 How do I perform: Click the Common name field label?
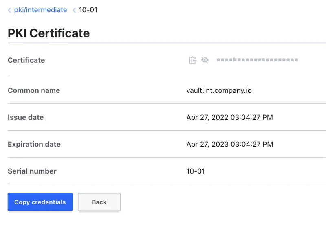coord(34,90)
